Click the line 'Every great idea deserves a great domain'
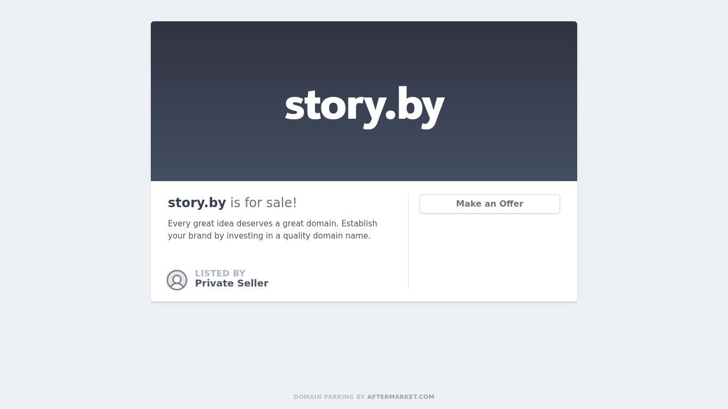 pyautogui.click(x=253, y=224)
